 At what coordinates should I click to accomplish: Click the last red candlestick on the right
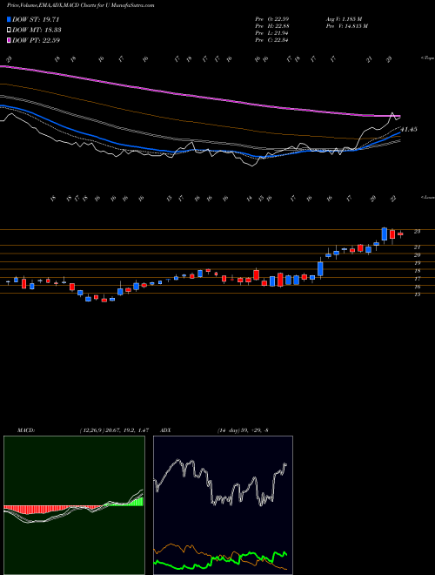pyautogui.click(x=400, y=233)
